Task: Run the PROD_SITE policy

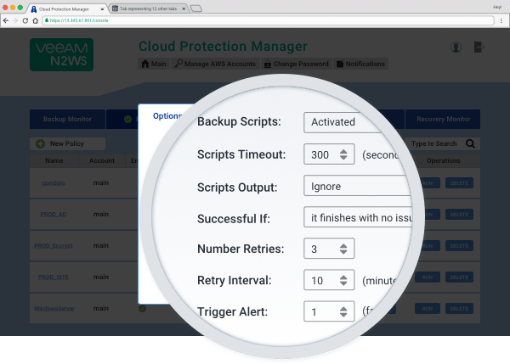Action: tap(428, 277)
